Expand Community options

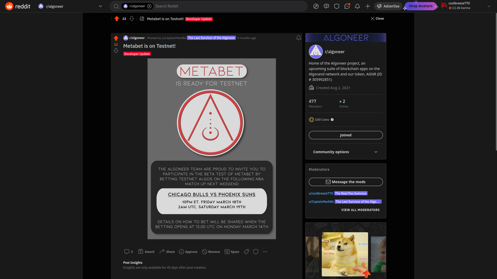(346, 152)
